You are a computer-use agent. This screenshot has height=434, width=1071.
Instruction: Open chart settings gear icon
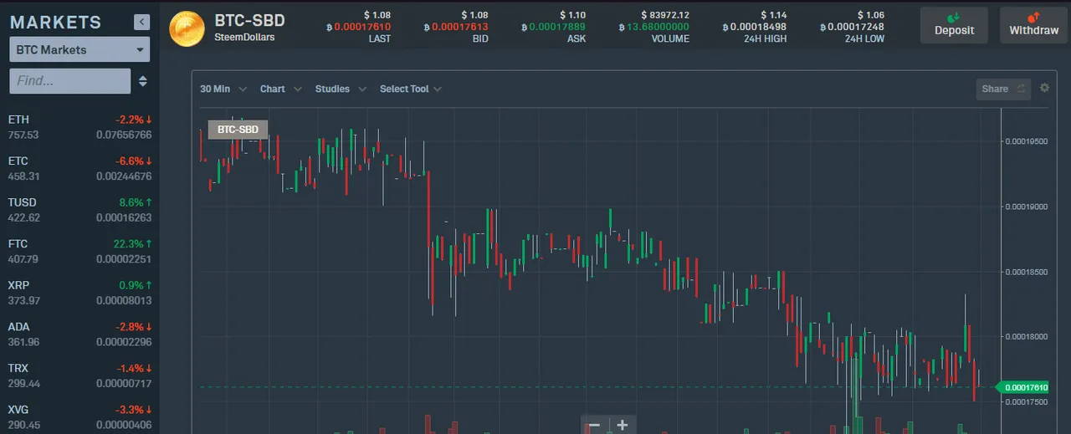1044,88
